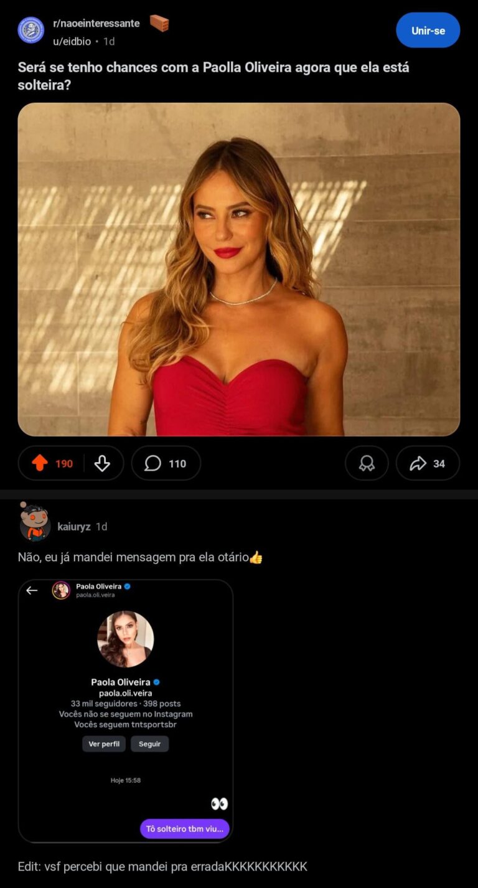Click the kaiuryz commenter avatar

tap(35, 523)
